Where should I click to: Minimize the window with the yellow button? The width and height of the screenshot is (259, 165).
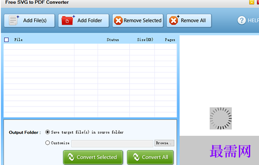[x=252, y=2]
